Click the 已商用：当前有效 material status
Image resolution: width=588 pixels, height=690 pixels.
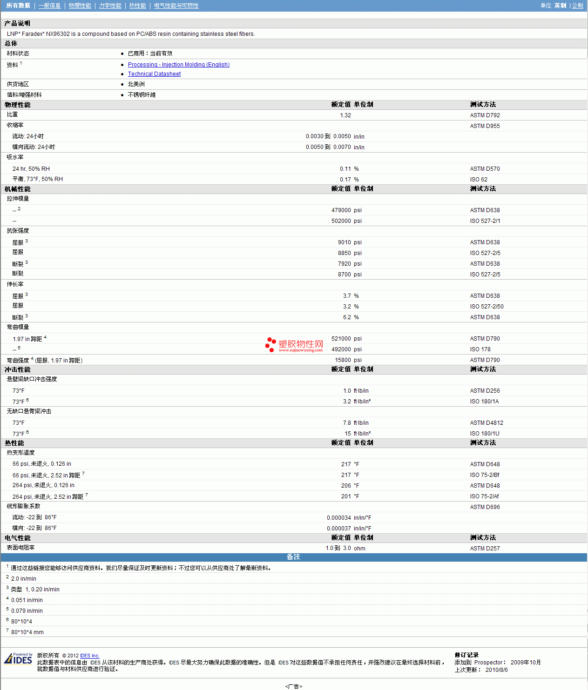pyautogui.click(x=150, y=54)
